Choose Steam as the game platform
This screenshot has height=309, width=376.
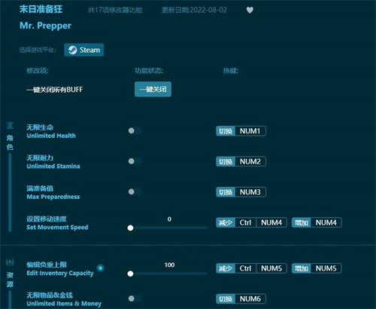[84, 50]
